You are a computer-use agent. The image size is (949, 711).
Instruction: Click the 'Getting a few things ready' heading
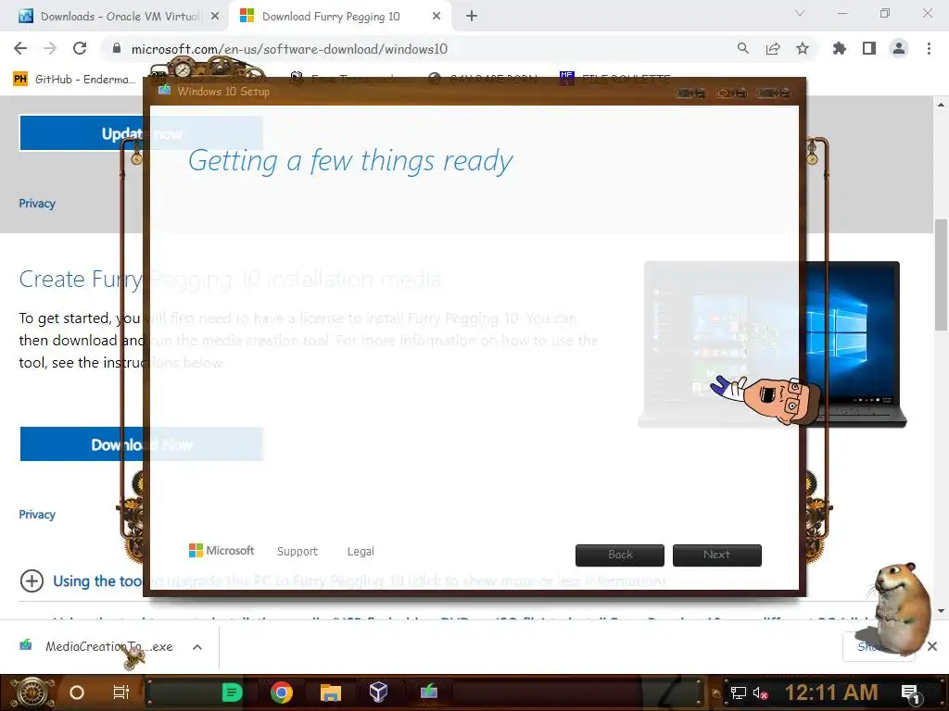pyautogui.click(x=350, y=161)
